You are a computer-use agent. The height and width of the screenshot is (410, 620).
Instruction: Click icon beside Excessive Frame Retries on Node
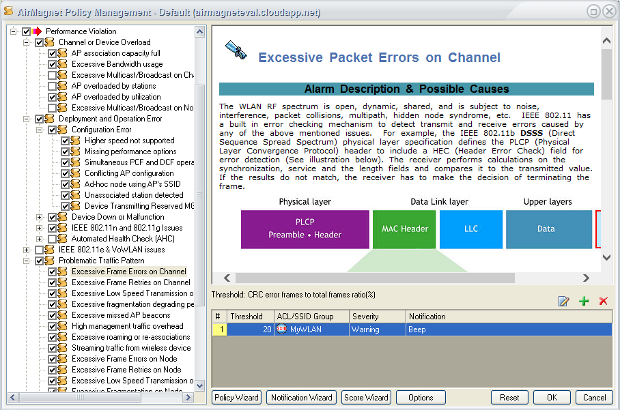[x=62, y=370]
